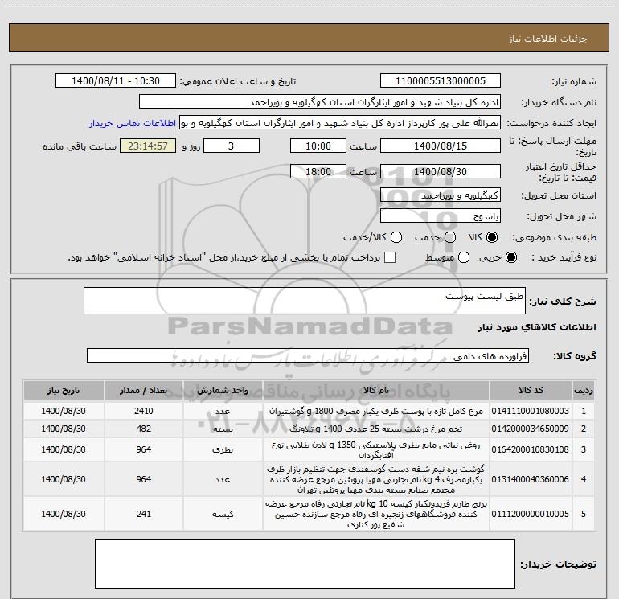
Task: Click item code 0111200000010005
Action: point(531,514)
